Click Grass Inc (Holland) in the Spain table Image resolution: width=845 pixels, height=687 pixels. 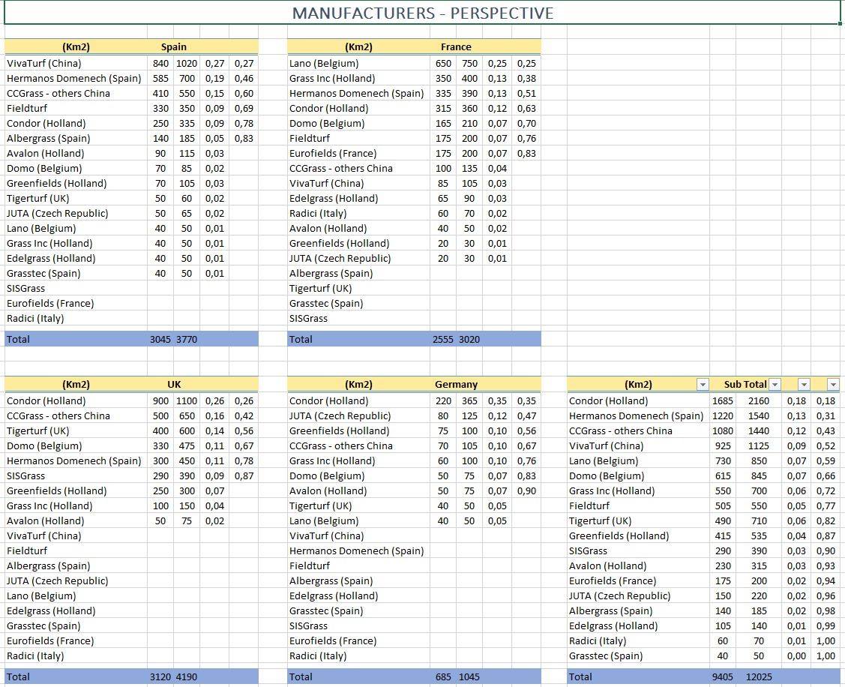[x=49, y=243]
